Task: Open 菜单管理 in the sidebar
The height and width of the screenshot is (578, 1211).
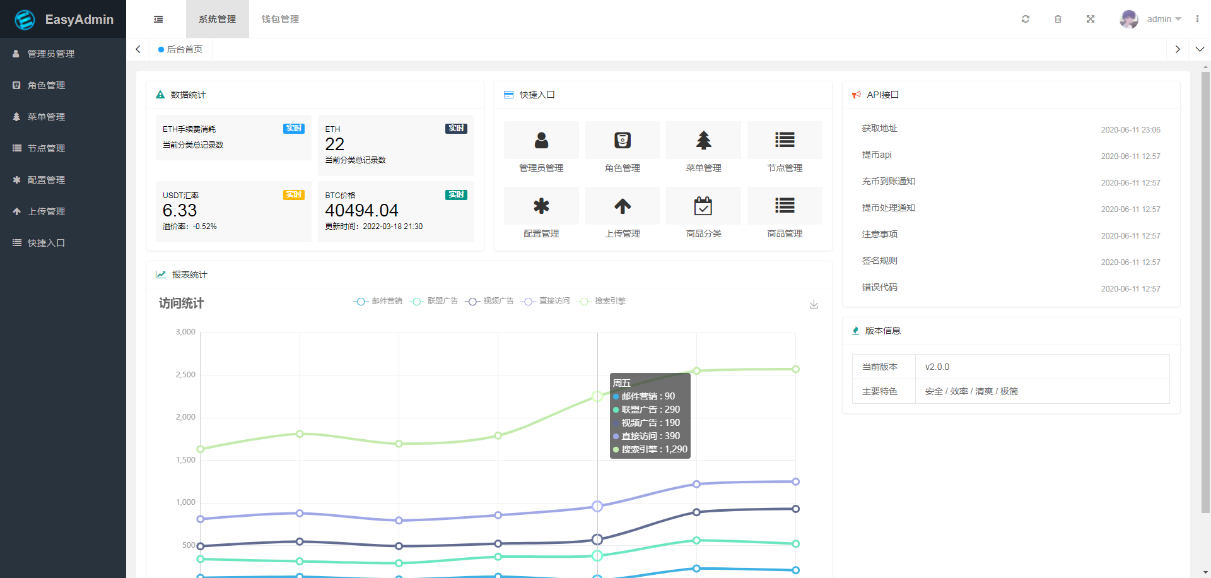Action: [63, 117]
